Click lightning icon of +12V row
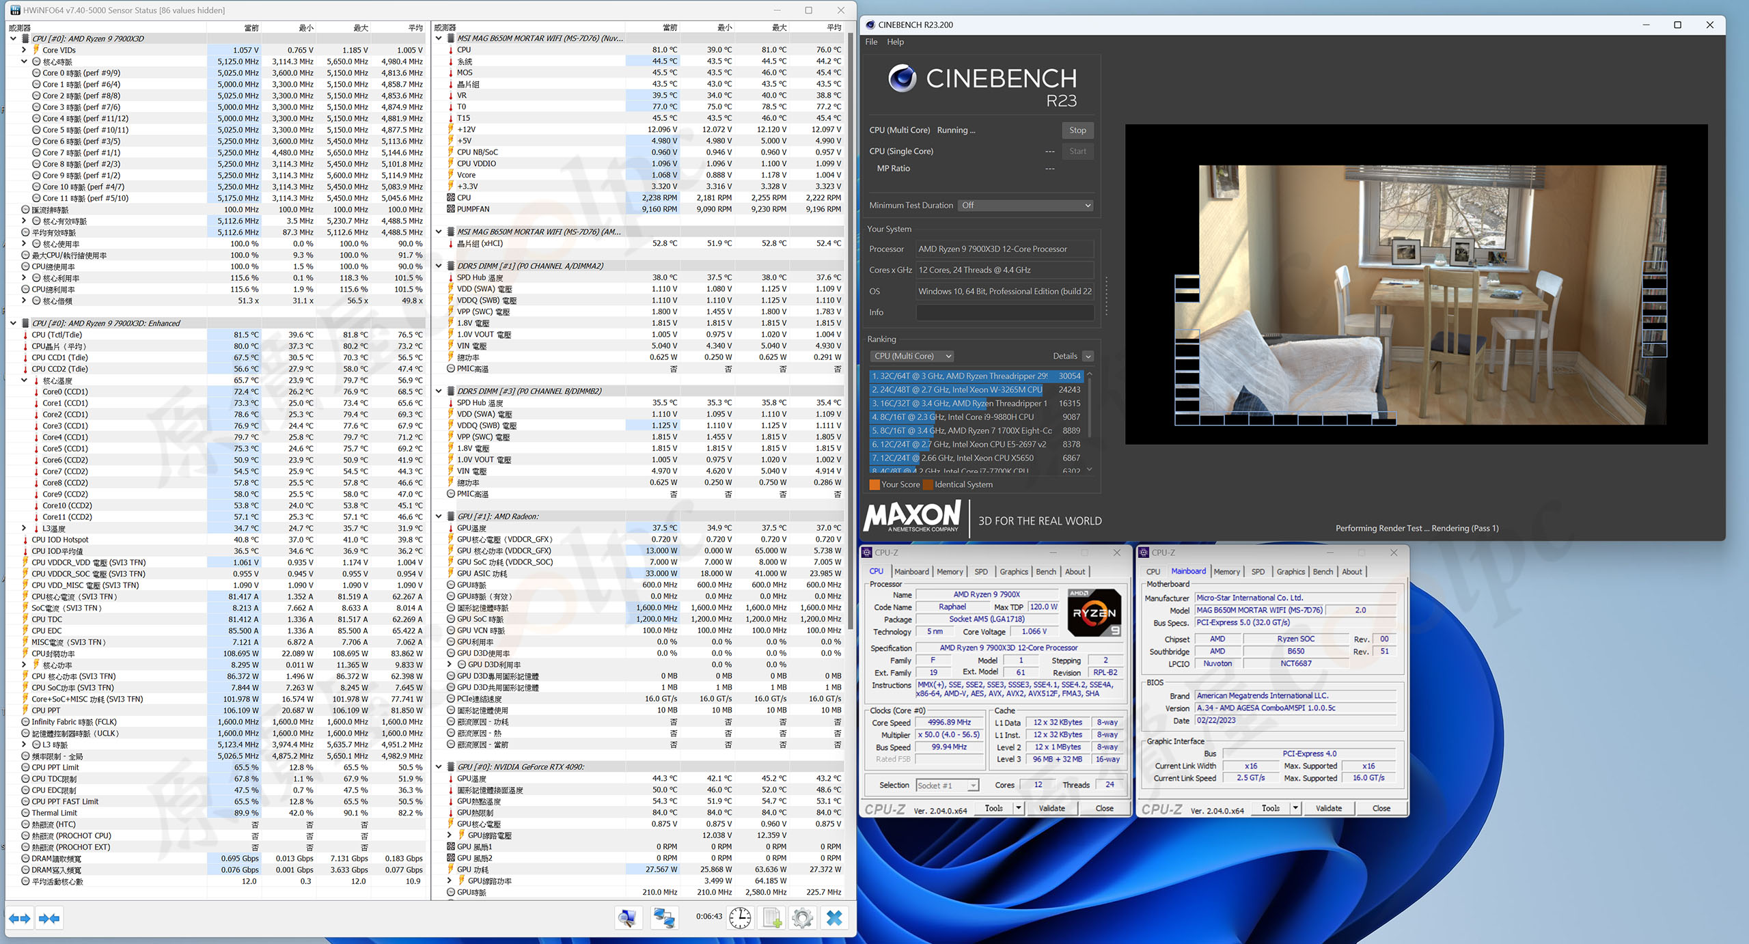 point(451,129)
